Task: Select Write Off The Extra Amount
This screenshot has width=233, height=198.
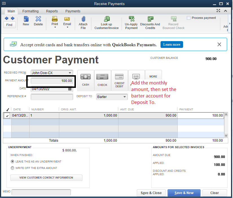Action: (x=12, y=168)
